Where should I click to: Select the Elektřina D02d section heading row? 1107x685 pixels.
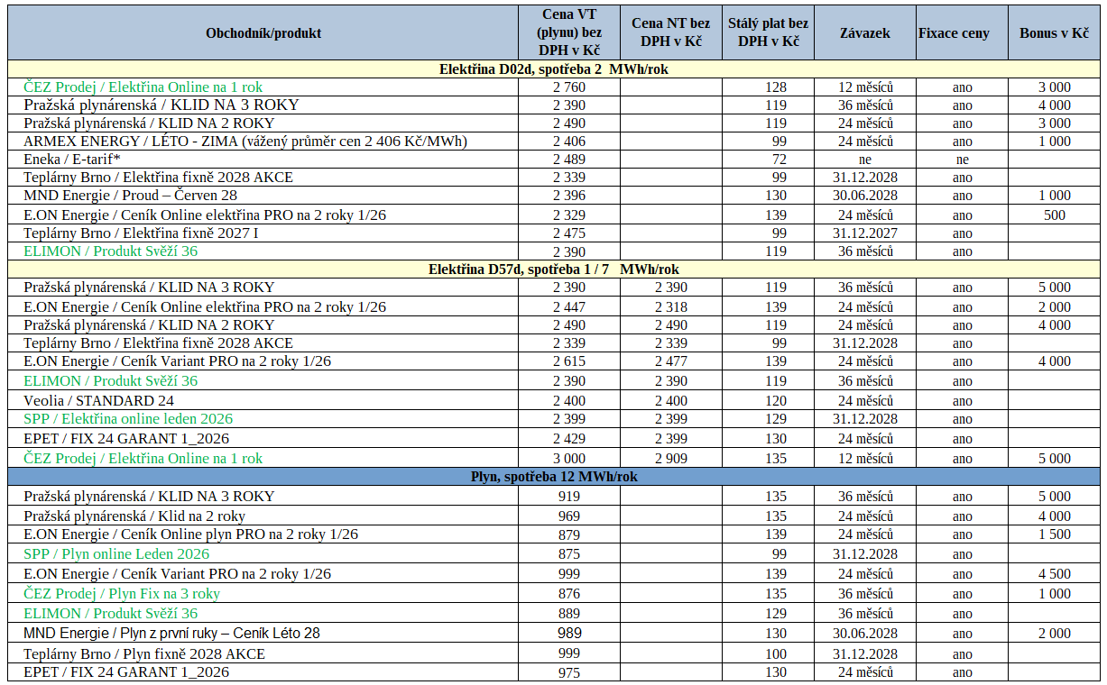pyautogui.click(x=553, y=69)
